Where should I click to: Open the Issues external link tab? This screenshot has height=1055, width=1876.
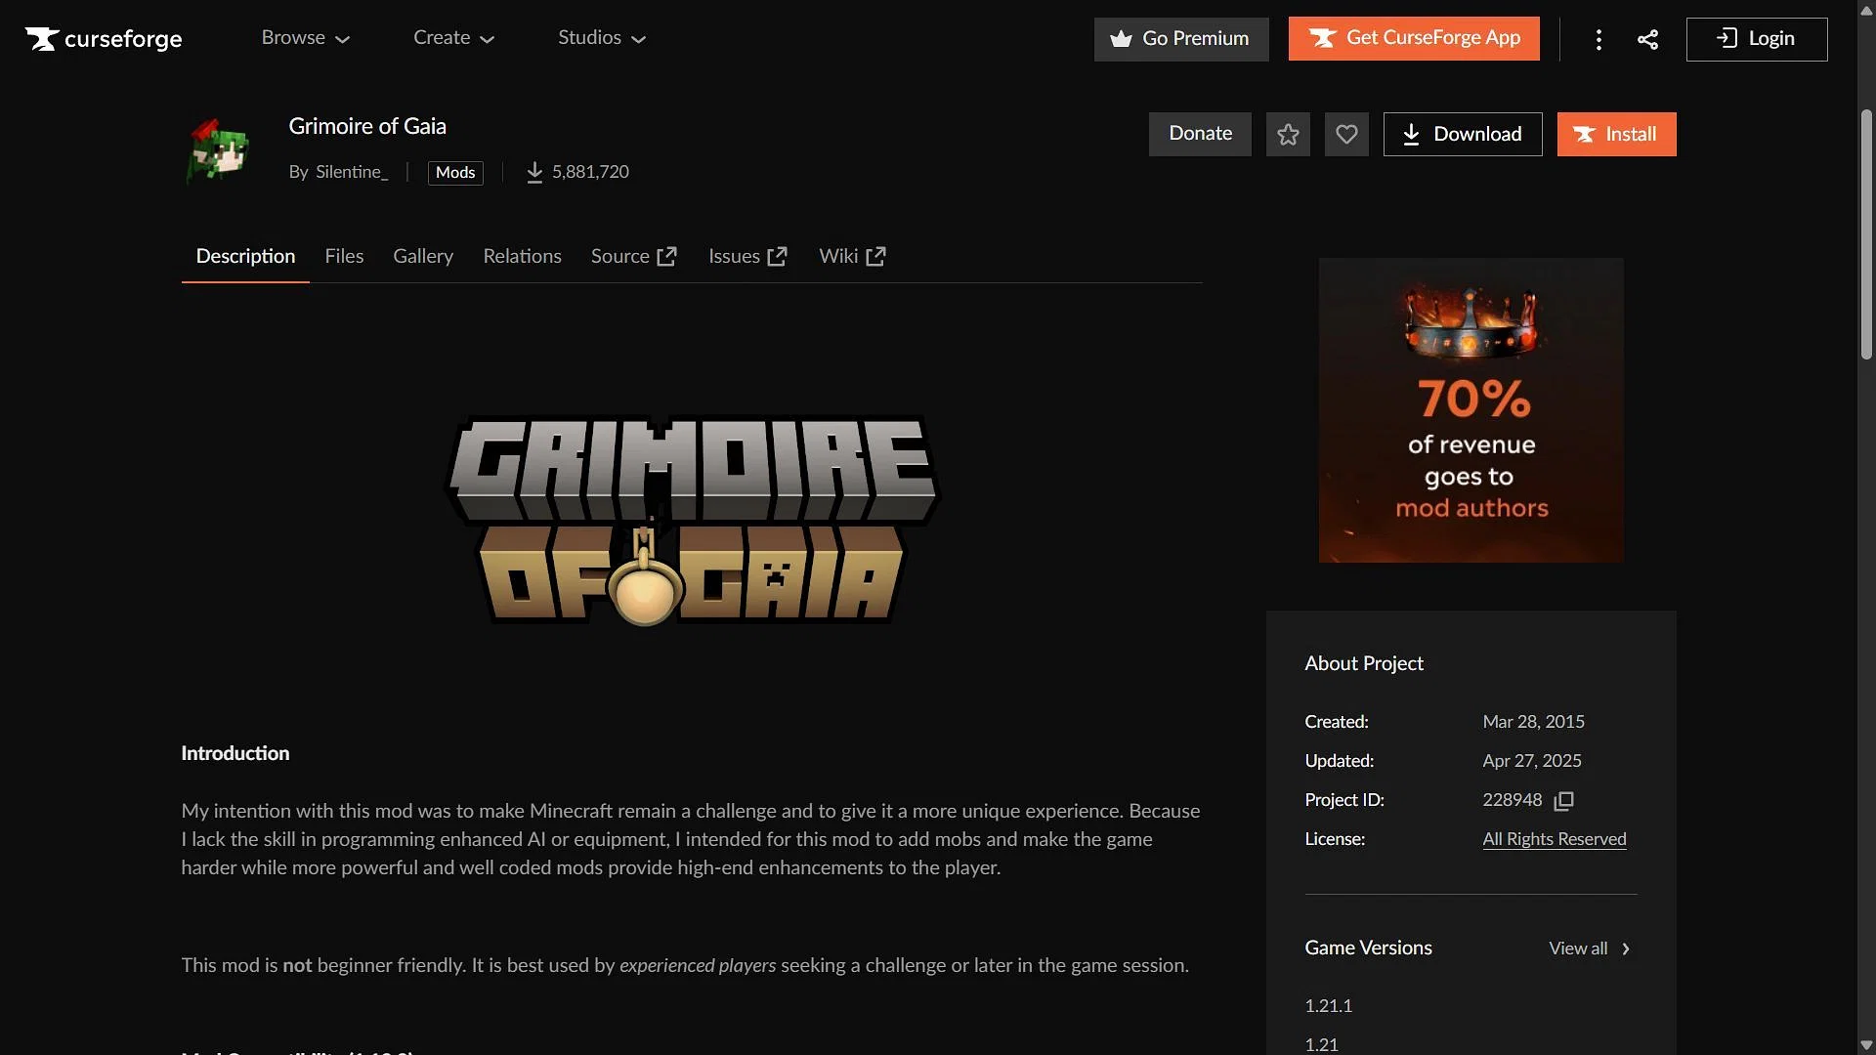point(747,256)
